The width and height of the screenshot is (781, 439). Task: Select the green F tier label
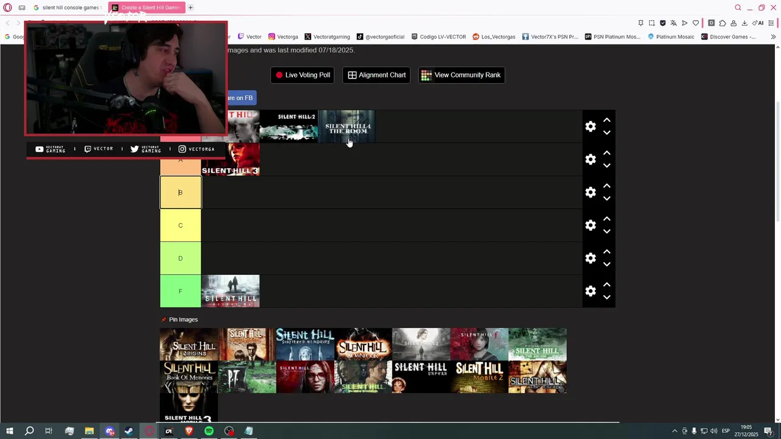click(181, 291)
